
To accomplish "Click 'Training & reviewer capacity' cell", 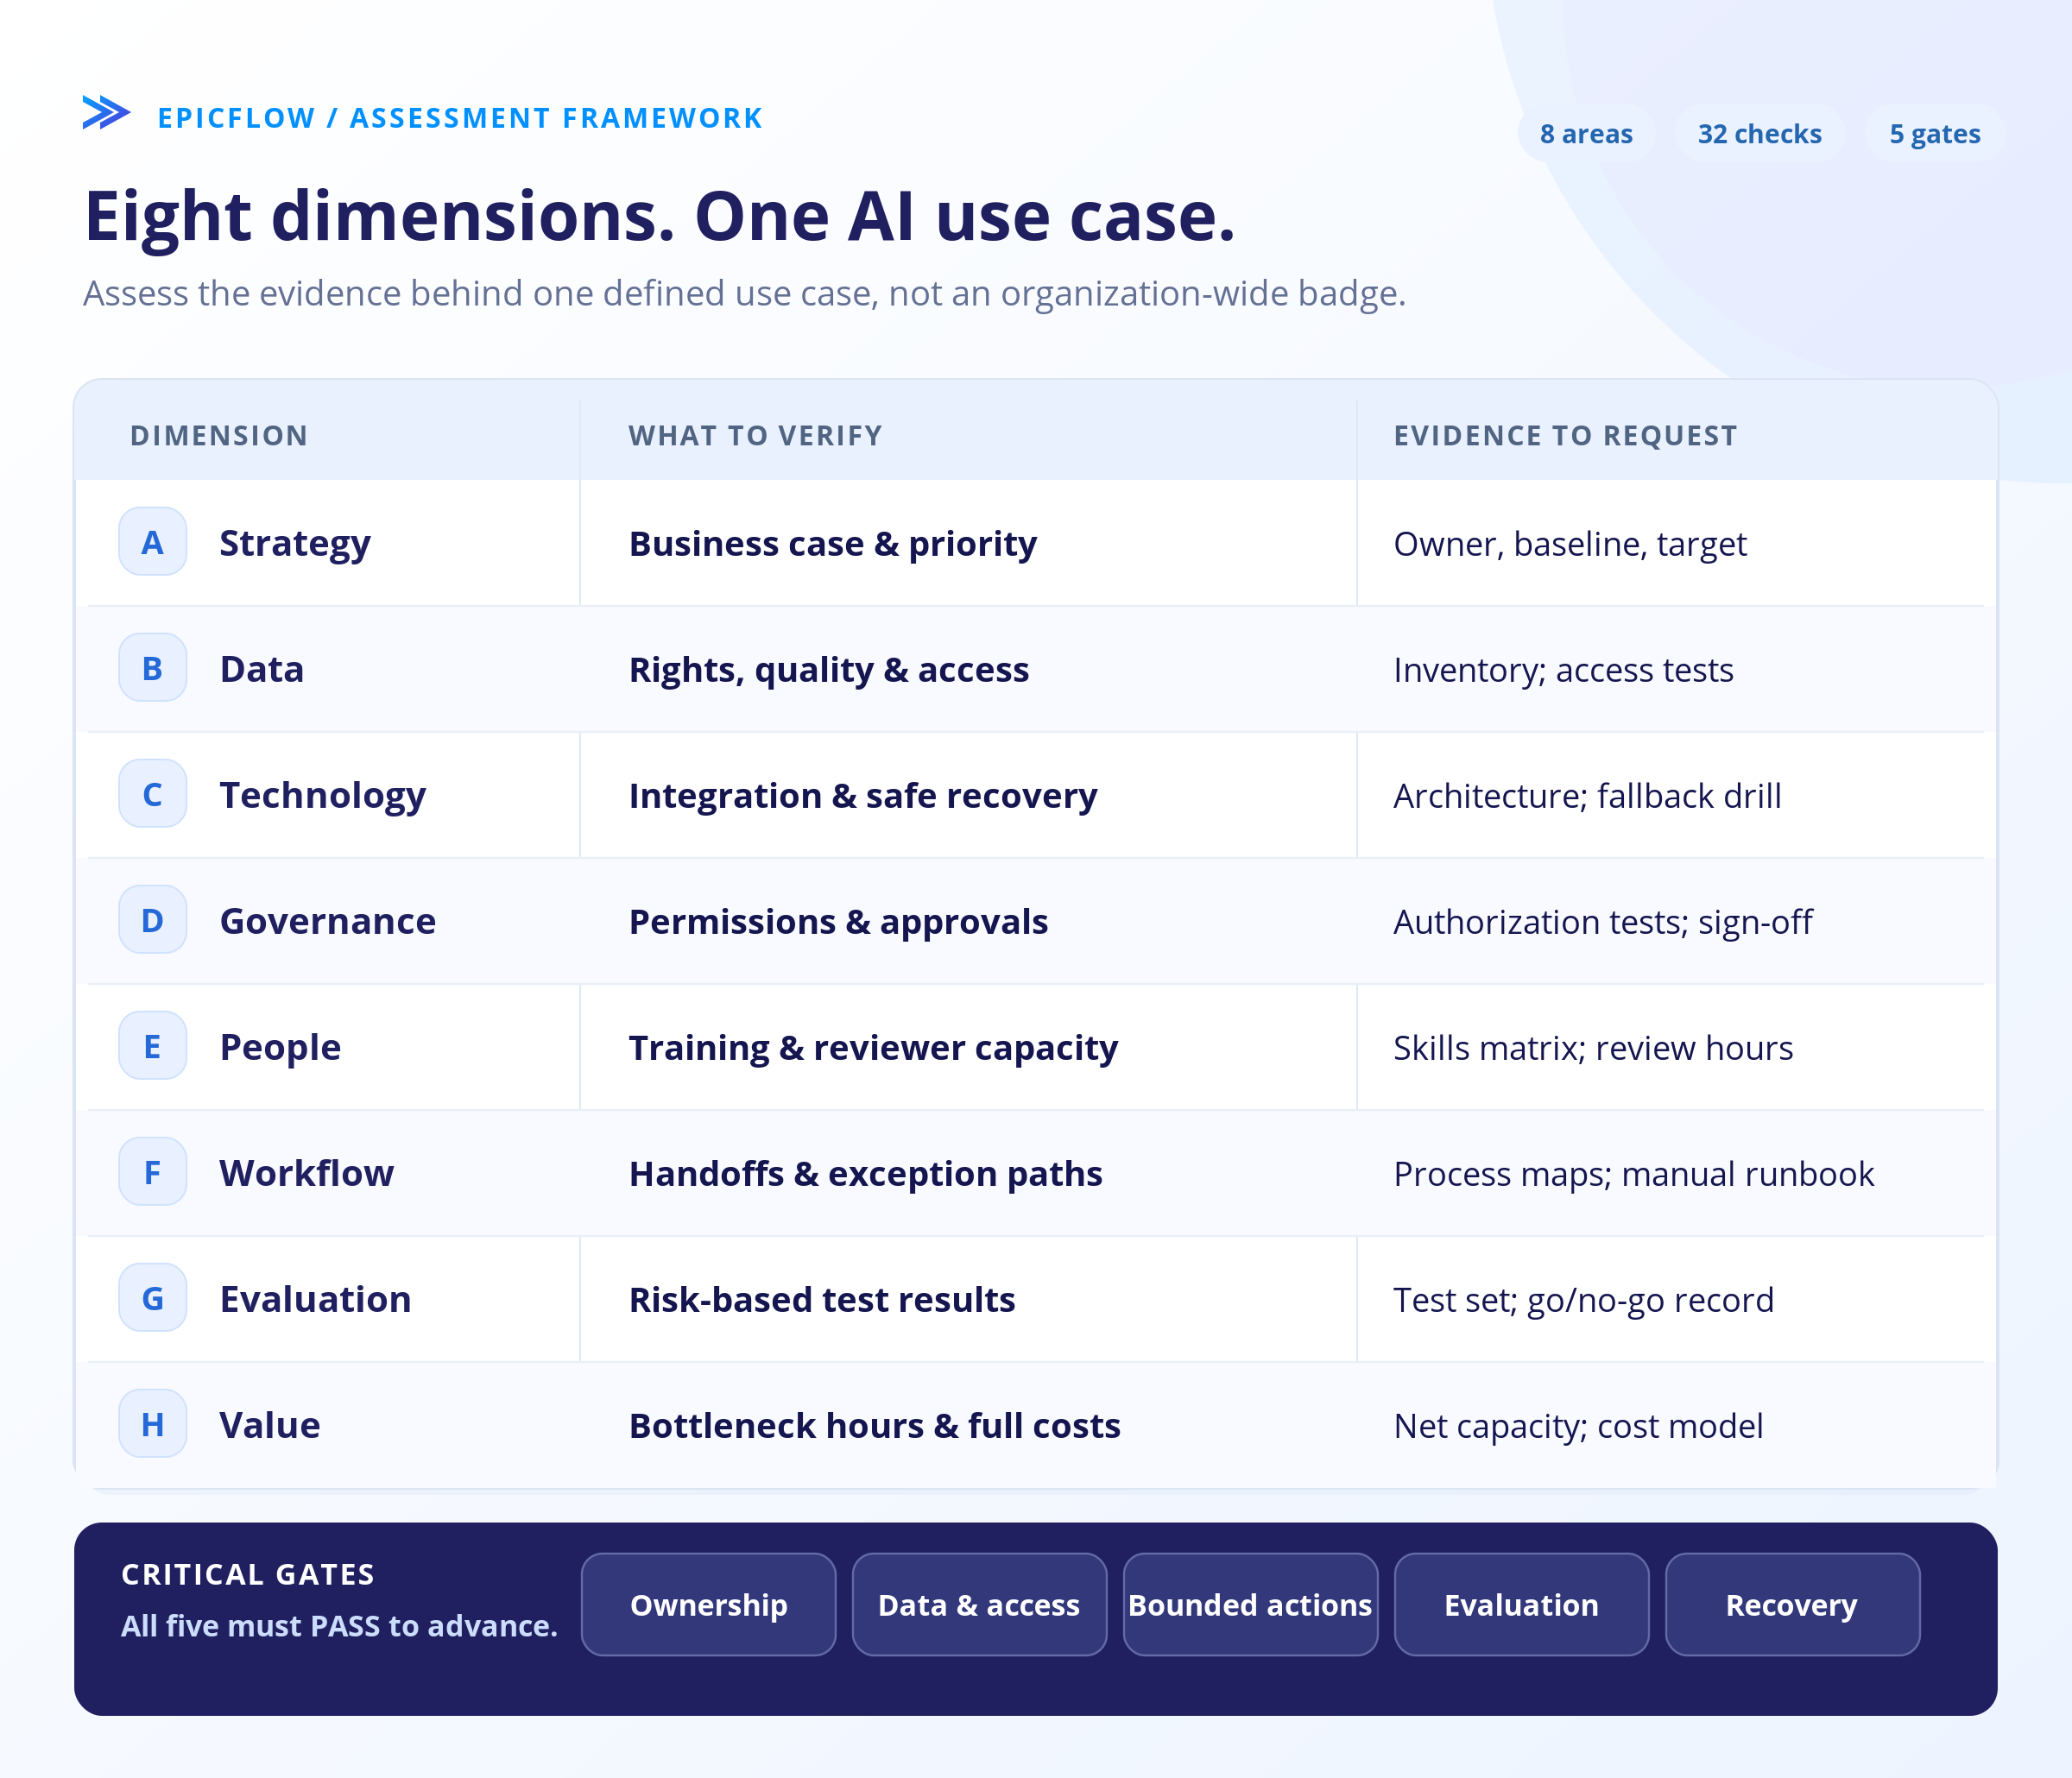I will pyautogui.click(x=873, y=1047).
